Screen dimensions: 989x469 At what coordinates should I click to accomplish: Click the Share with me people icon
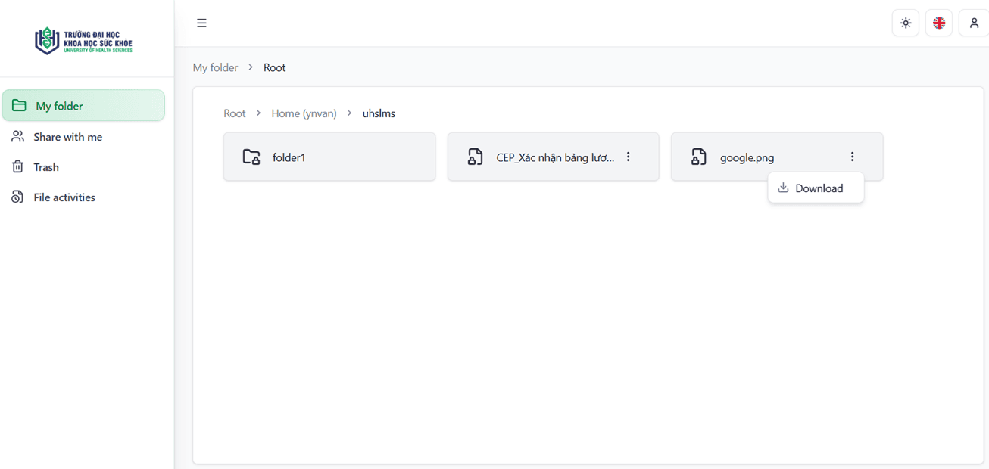17,136
